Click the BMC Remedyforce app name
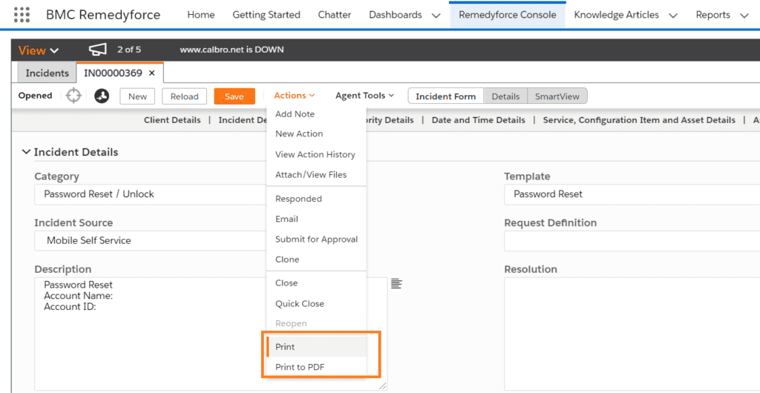Viewport: 760px width, 393px height. [x=103, y=15]
